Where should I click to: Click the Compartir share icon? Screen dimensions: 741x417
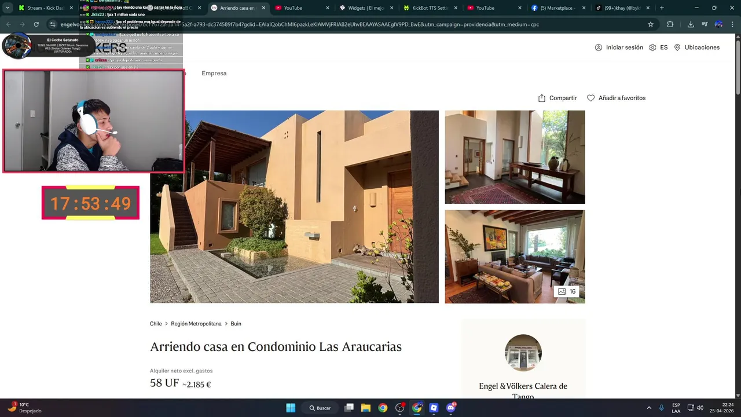coord(542,98)
